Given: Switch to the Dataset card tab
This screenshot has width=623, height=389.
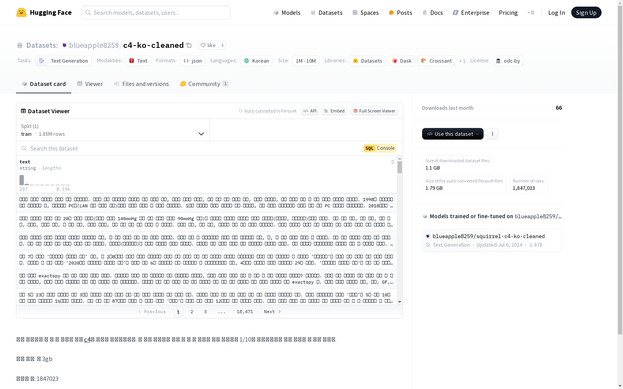Looking at the screenshot, I should (44, 84).
